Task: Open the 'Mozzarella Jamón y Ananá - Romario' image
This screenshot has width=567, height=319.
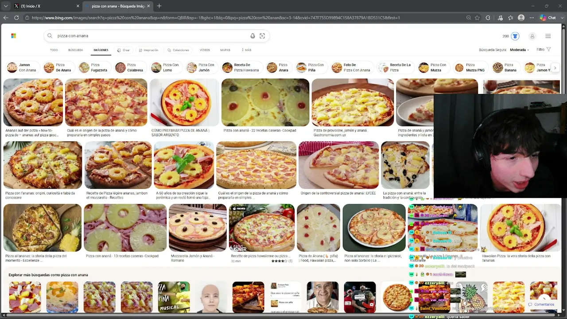Action: pos(198,228)
